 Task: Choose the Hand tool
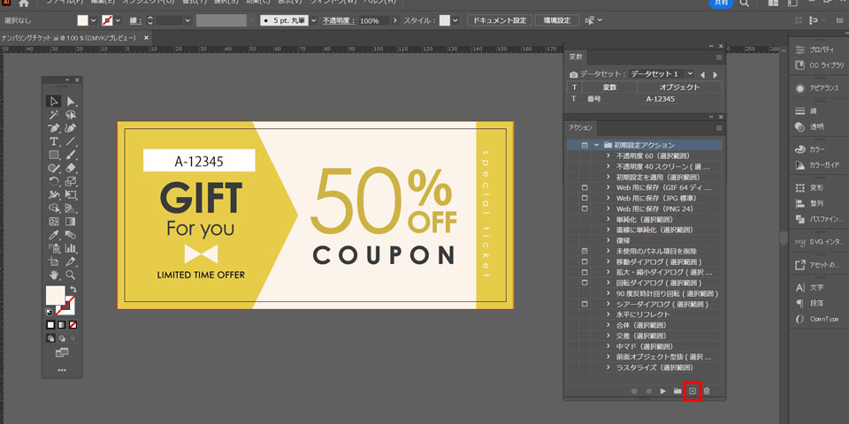pos(54,275)
